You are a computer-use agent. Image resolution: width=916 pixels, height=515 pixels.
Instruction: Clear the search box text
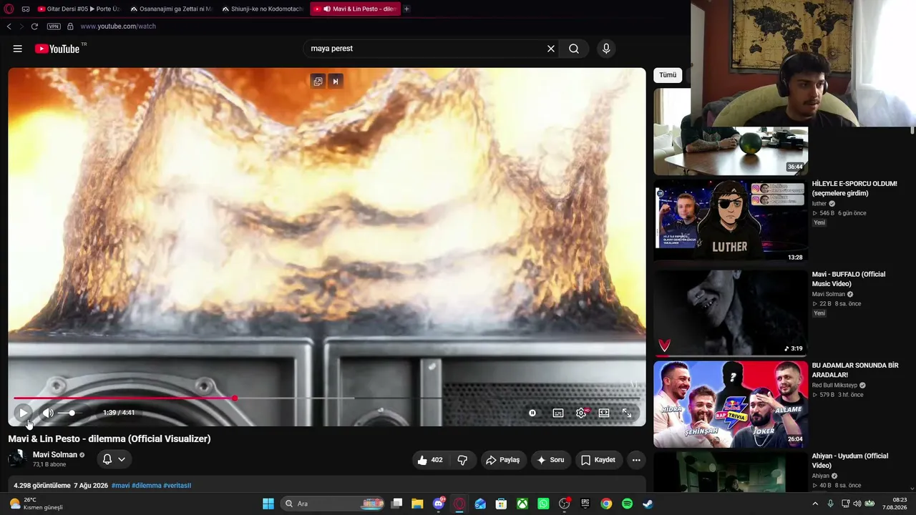pyautogui.click(x=551, y=49)
